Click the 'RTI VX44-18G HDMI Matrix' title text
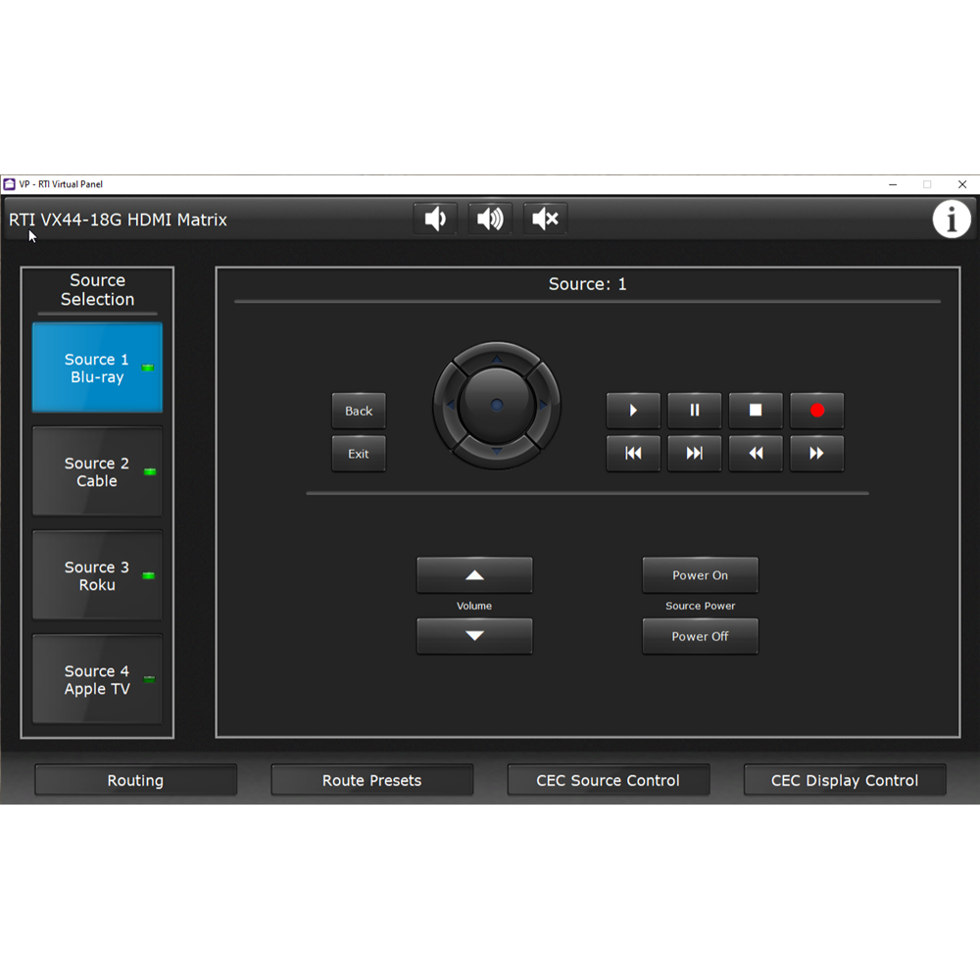The height and width of the screenshot is (980, 980). (x=118, y=220)
